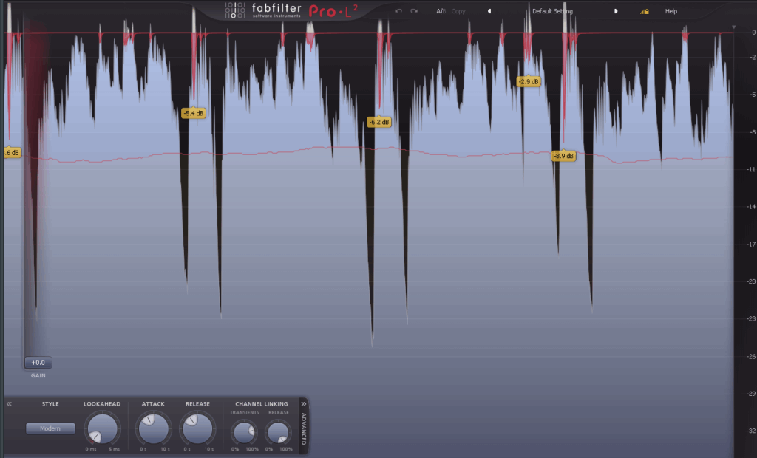
Task: Click the -20 dB meter scale label
Action: [x=752, y=281]
